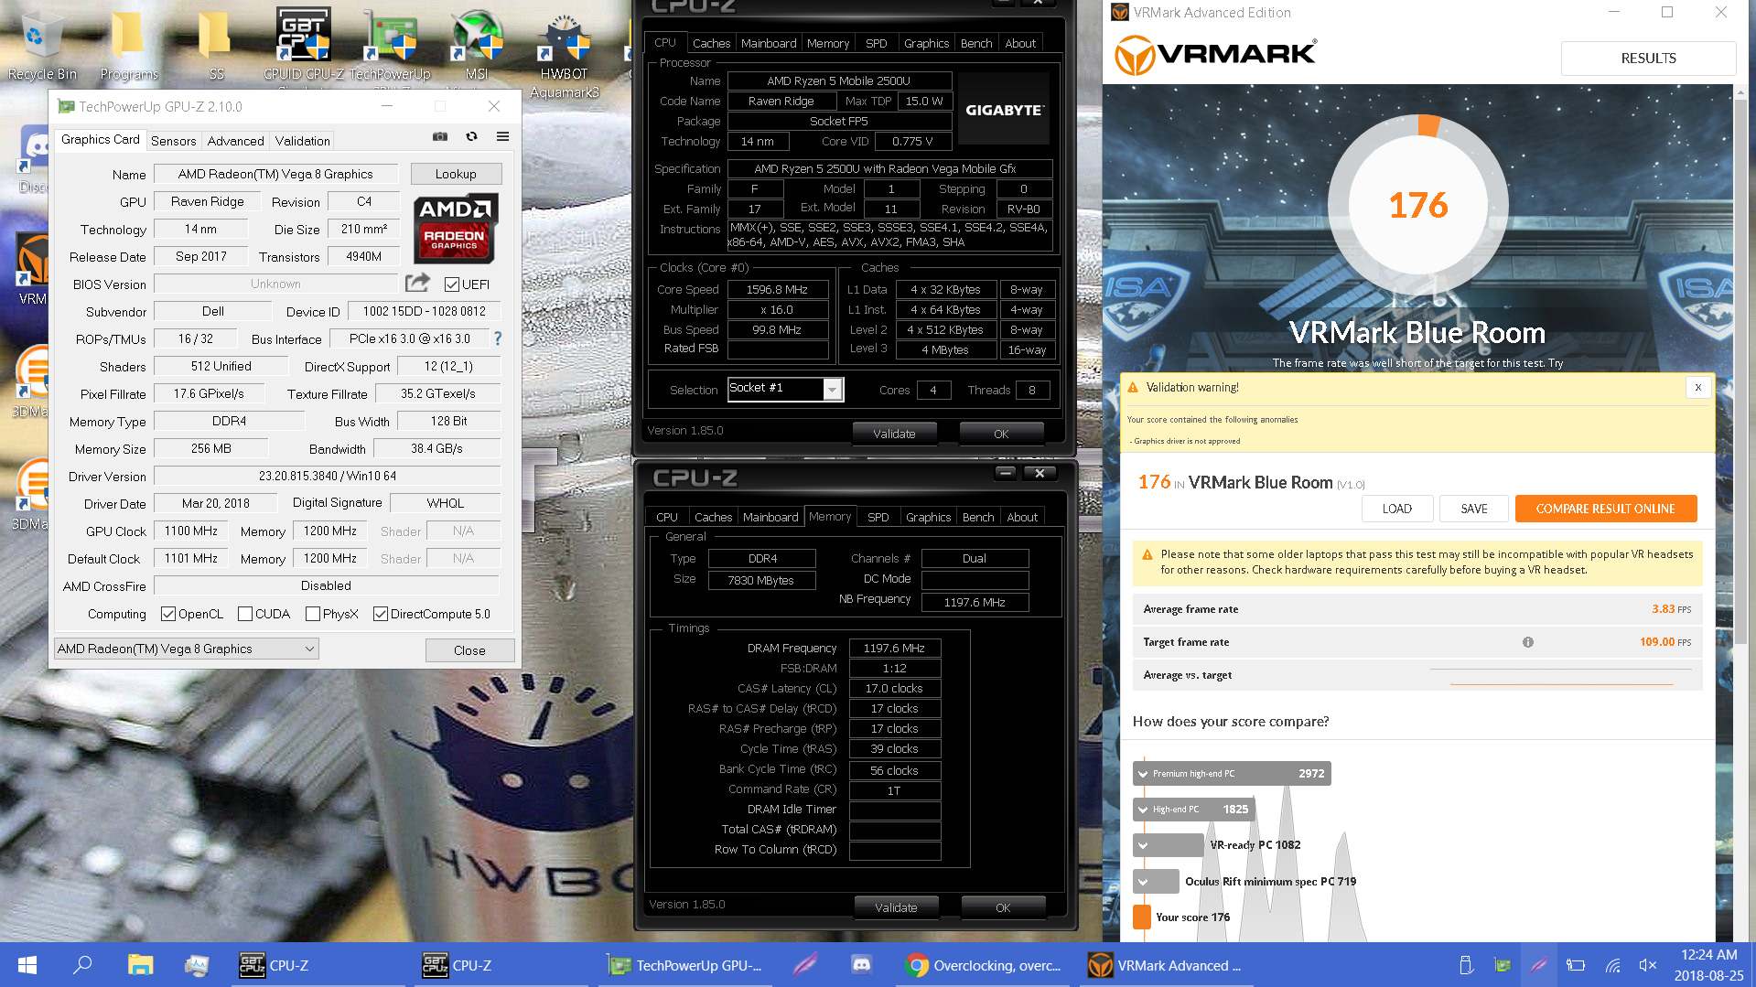Click the GPU-Z refresh icon
1756x987 pixels.
point(471,137)
